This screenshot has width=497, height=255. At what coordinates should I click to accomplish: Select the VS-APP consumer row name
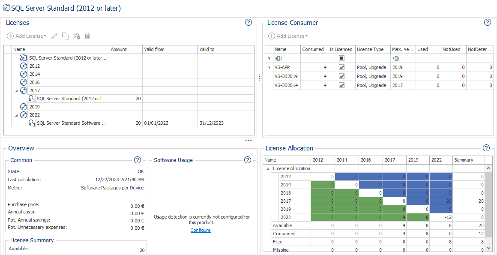pos(281,67)
